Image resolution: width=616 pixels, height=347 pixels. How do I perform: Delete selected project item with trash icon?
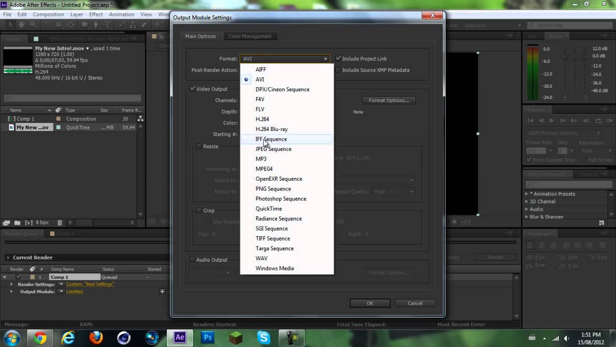pos(60,223)
